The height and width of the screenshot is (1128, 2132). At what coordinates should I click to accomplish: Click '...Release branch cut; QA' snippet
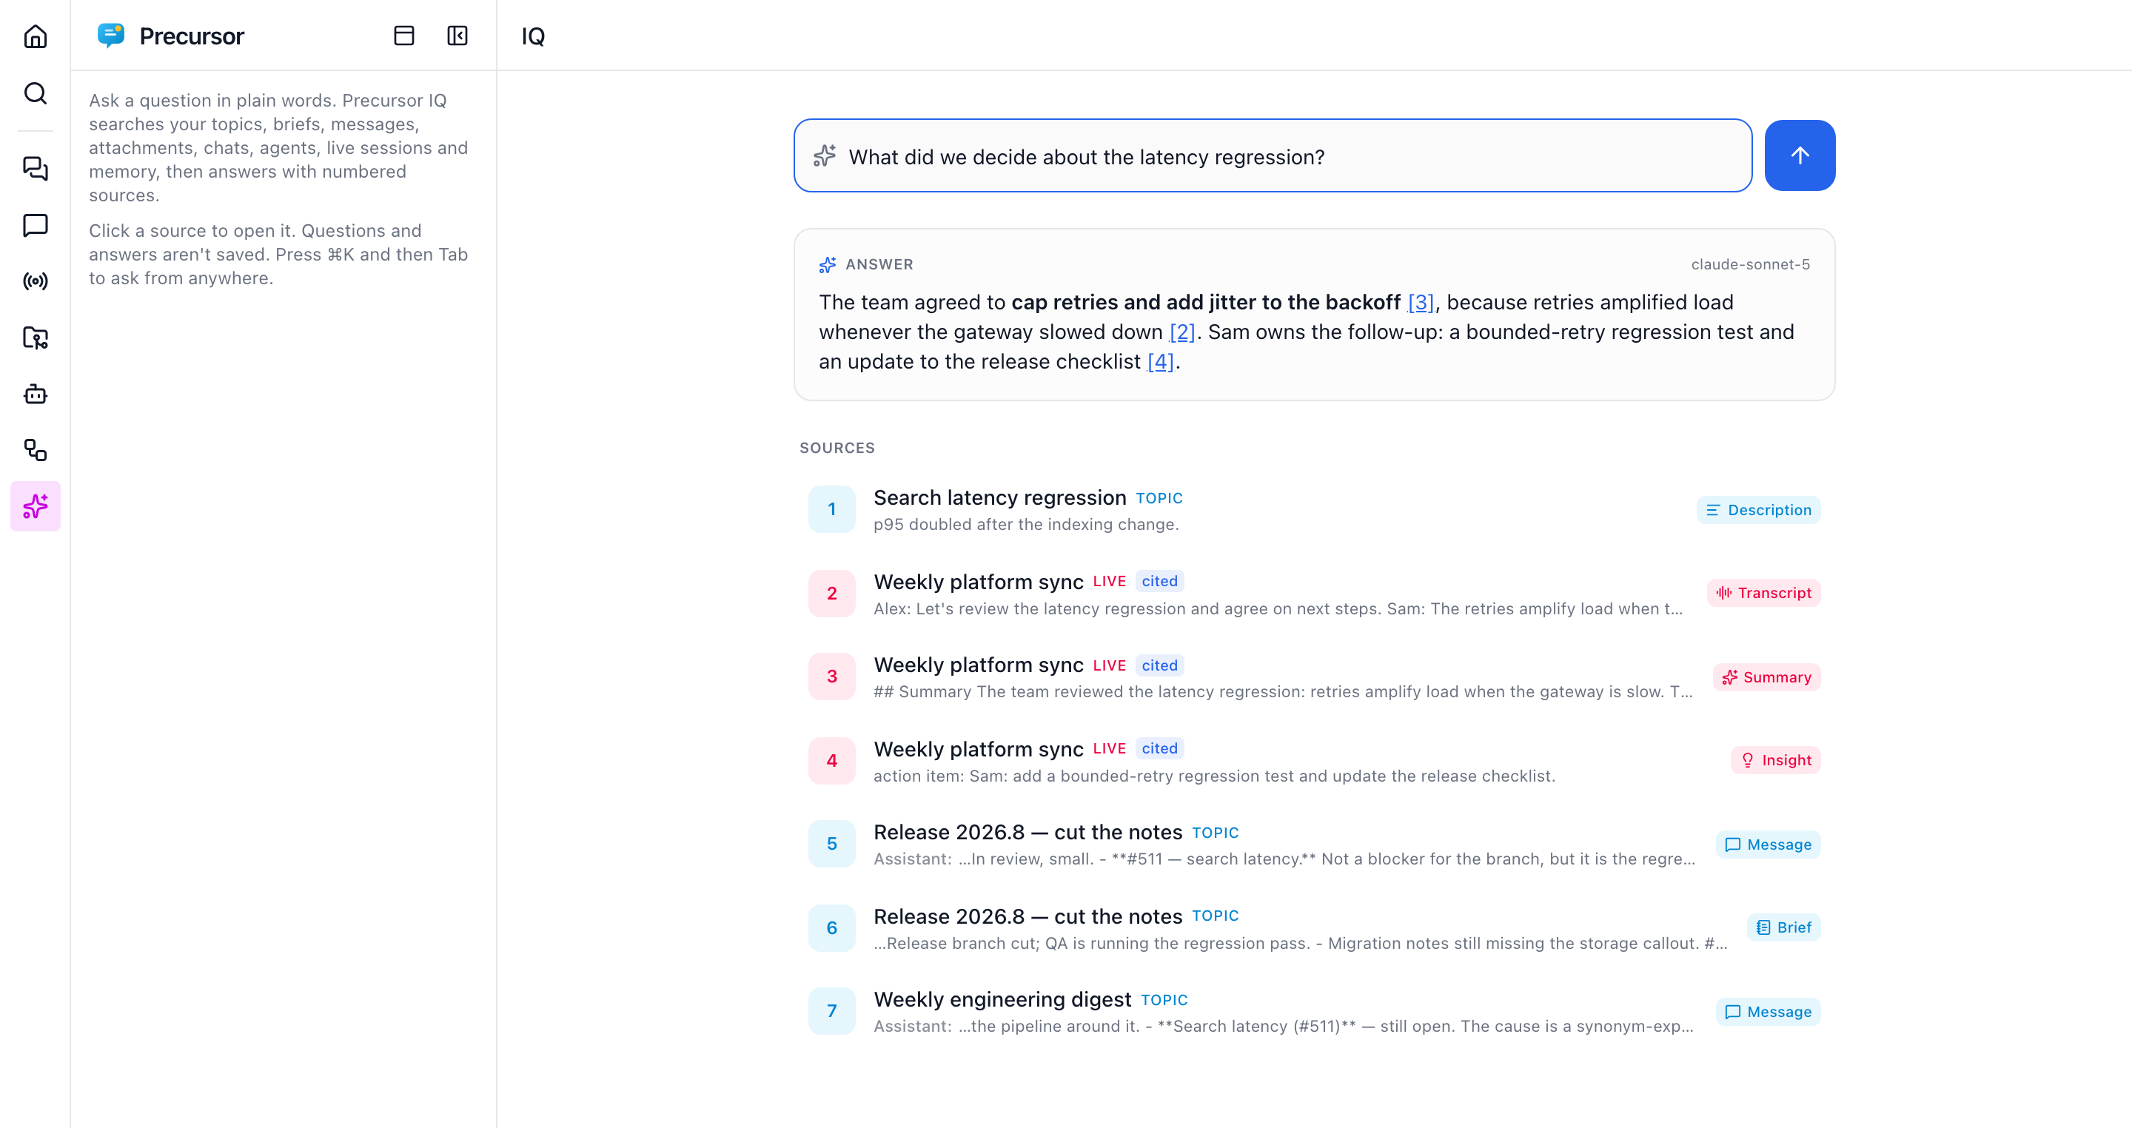coord(1300,944)
